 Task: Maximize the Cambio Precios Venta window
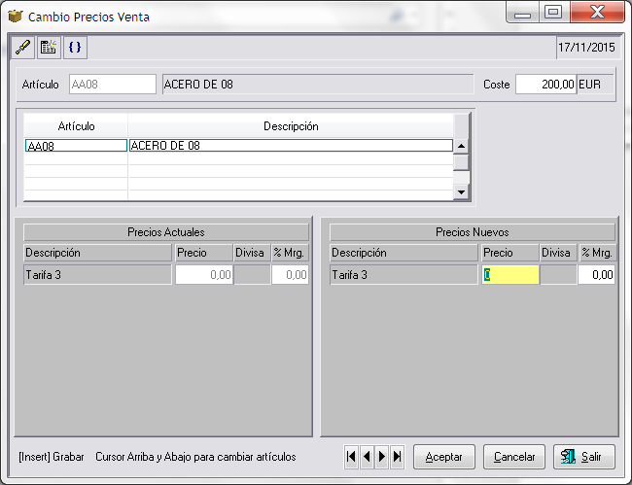[553, 12]
